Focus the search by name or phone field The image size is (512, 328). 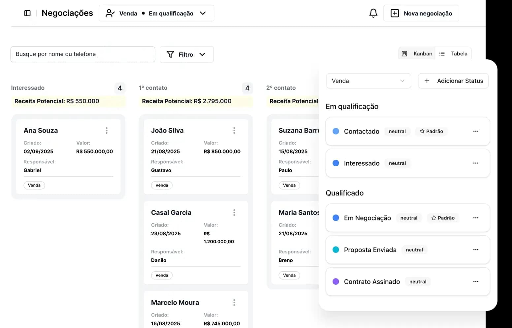tap(83, 54)
